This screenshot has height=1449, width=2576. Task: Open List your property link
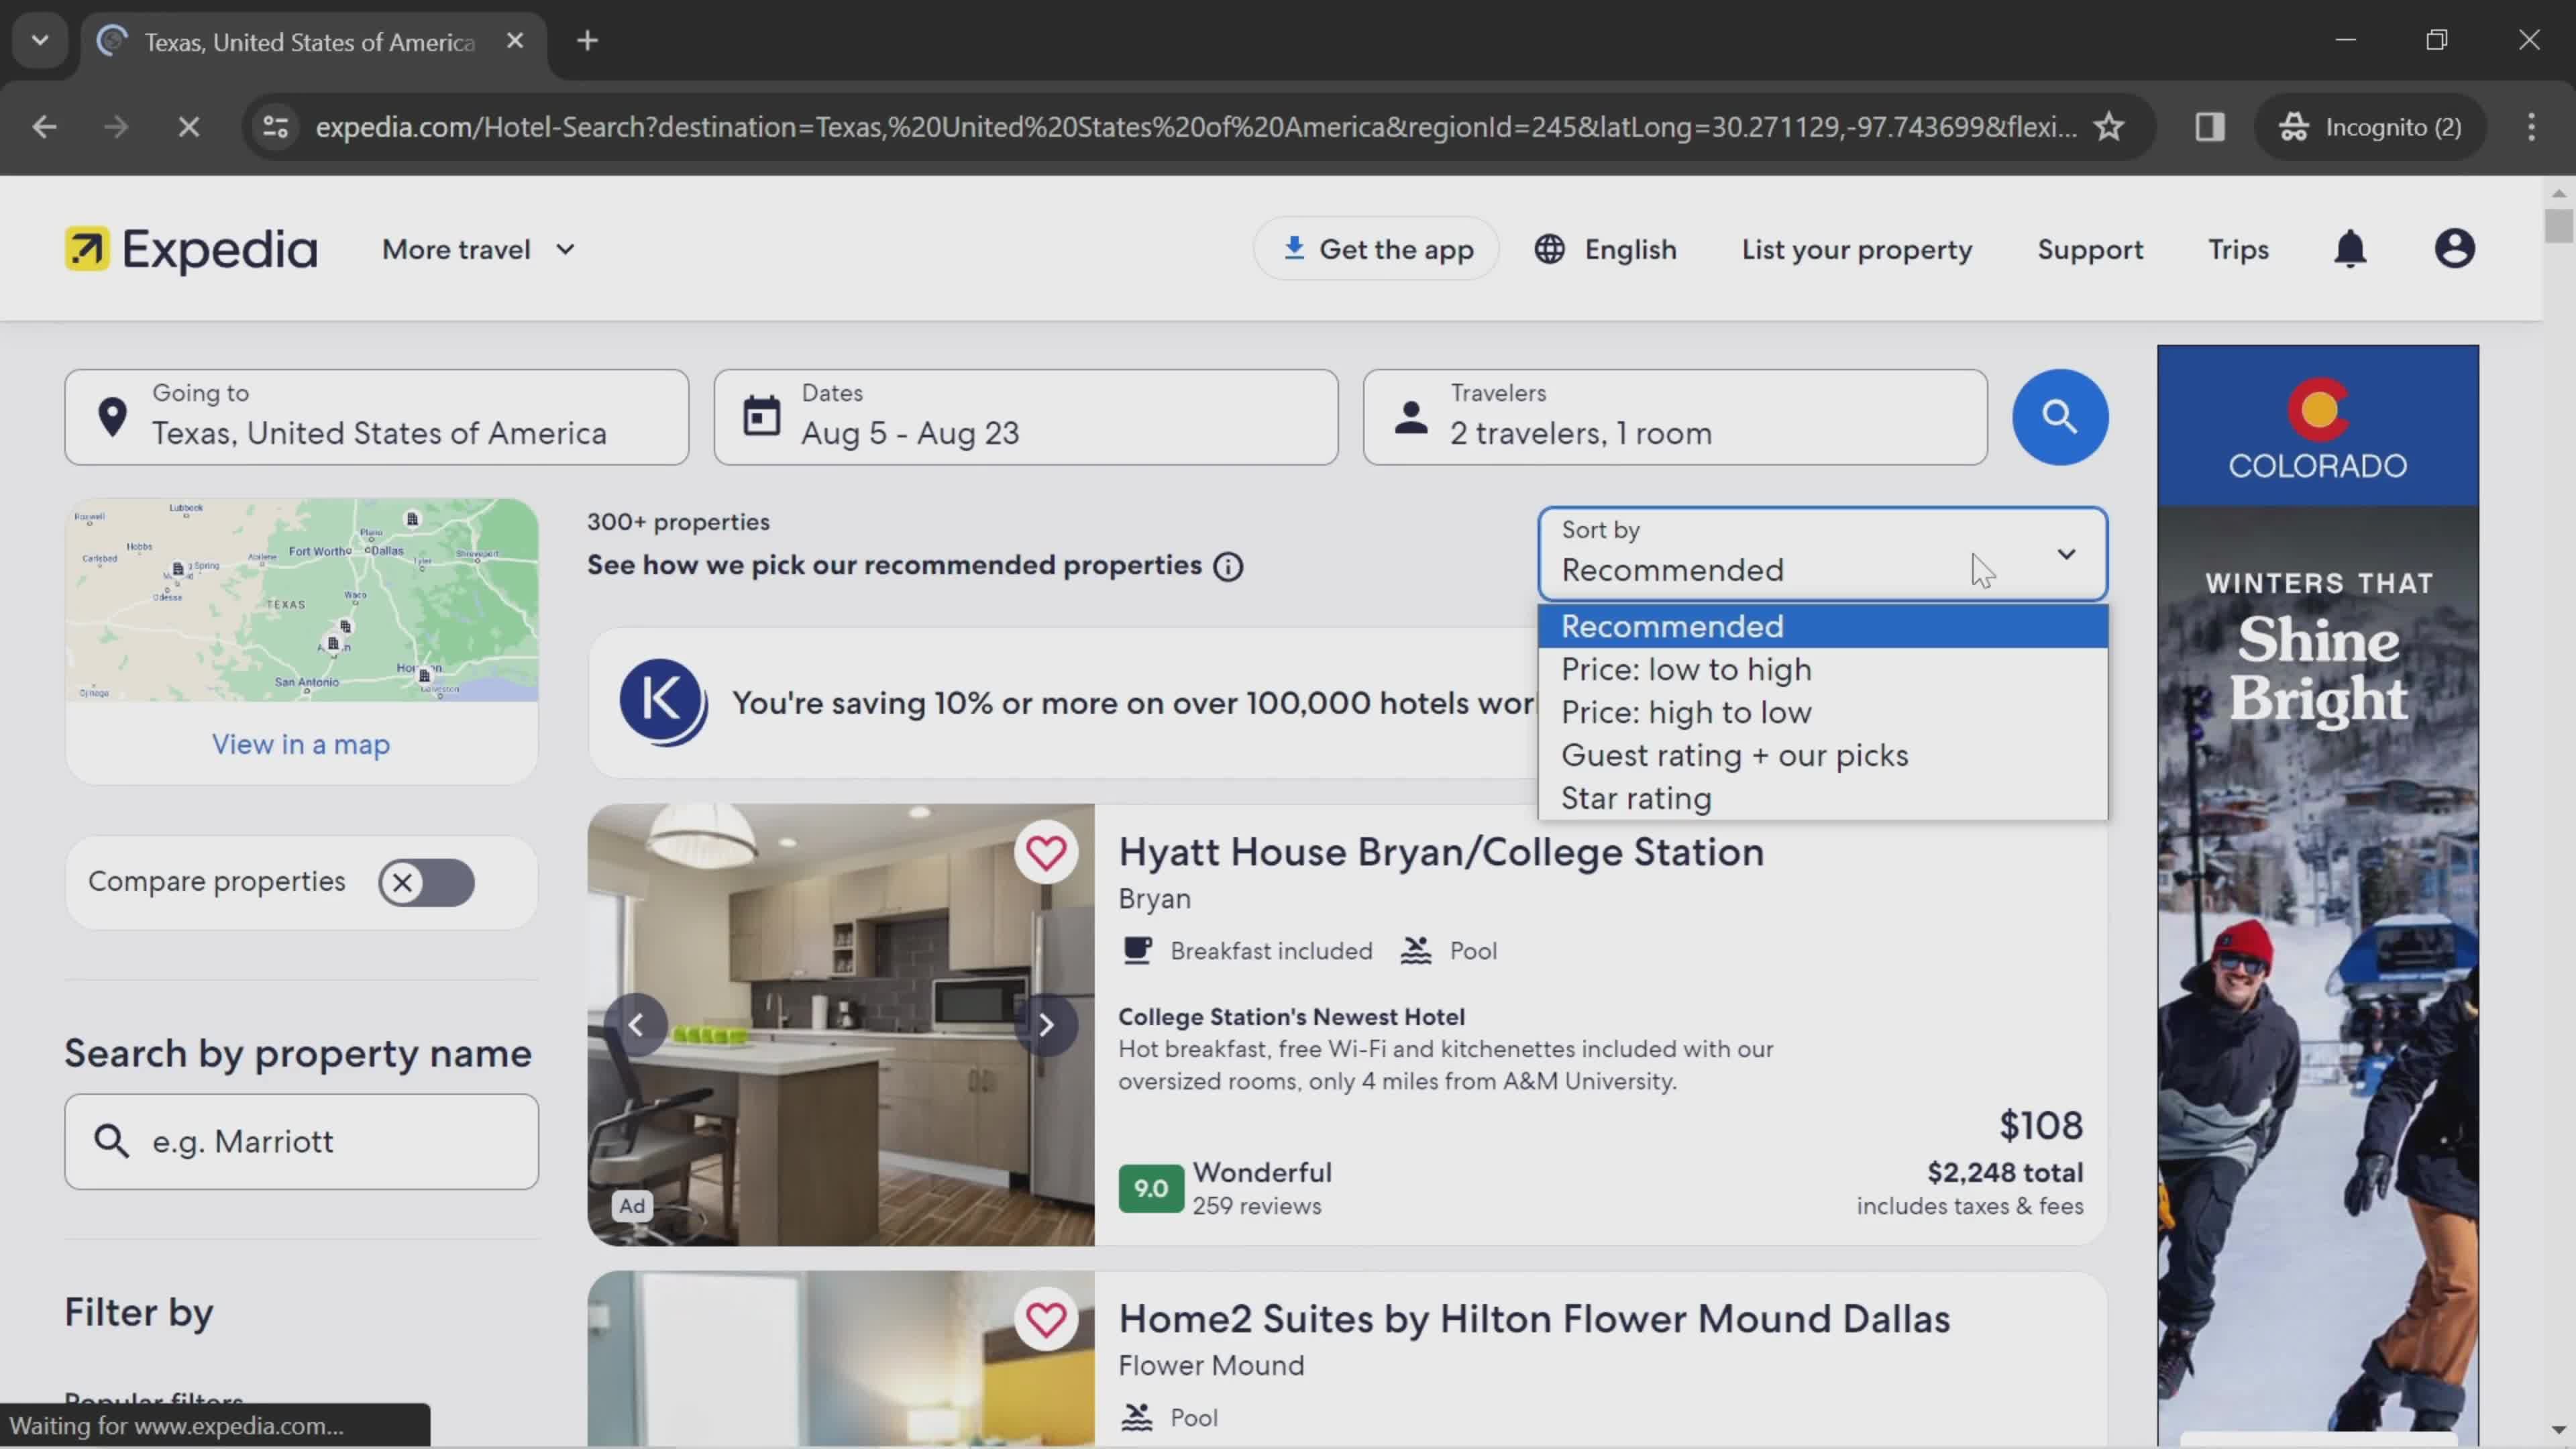[x=1857, y=249]
